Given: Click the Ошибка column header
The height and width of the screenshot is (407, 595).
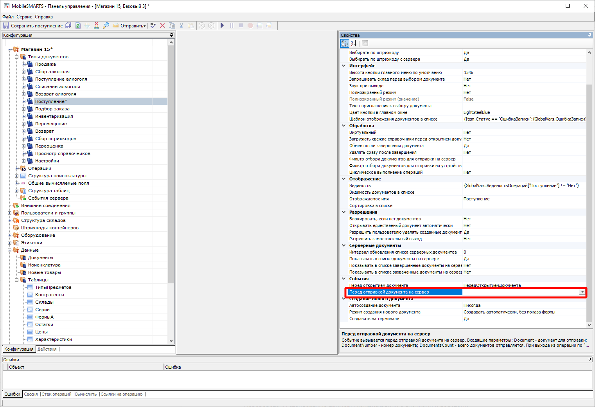Looking at the screenshot, I should pyautogui.click(x=377, y=367).
